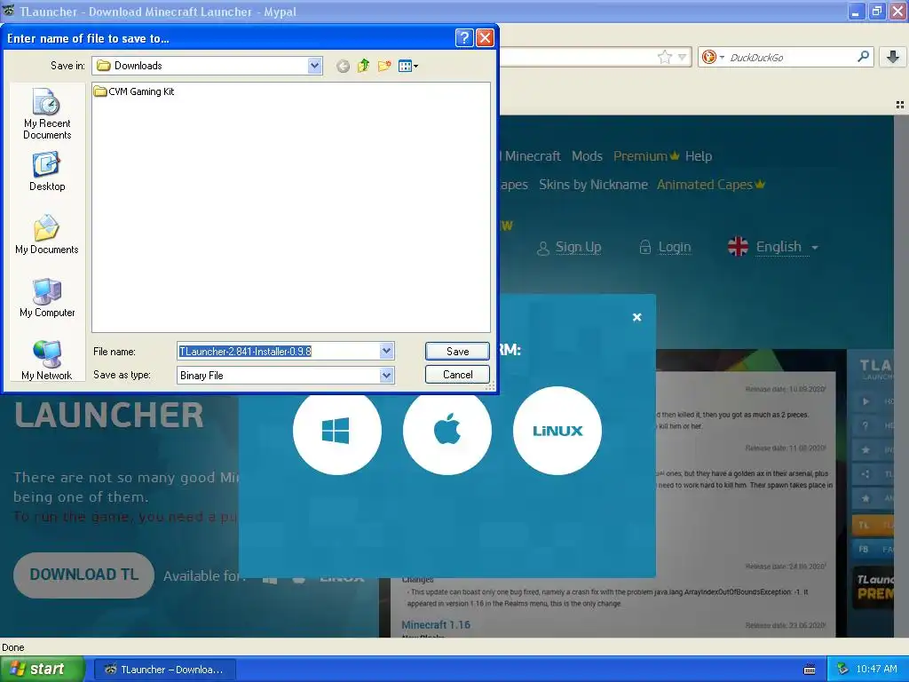Open the Save in folder dropdown

point(314,66)
